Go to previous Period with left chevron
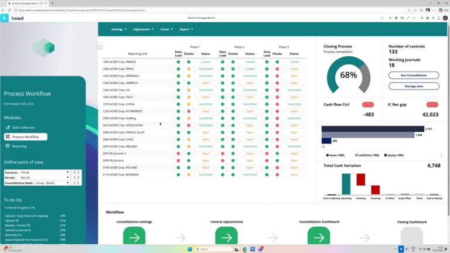 point(74,177)
